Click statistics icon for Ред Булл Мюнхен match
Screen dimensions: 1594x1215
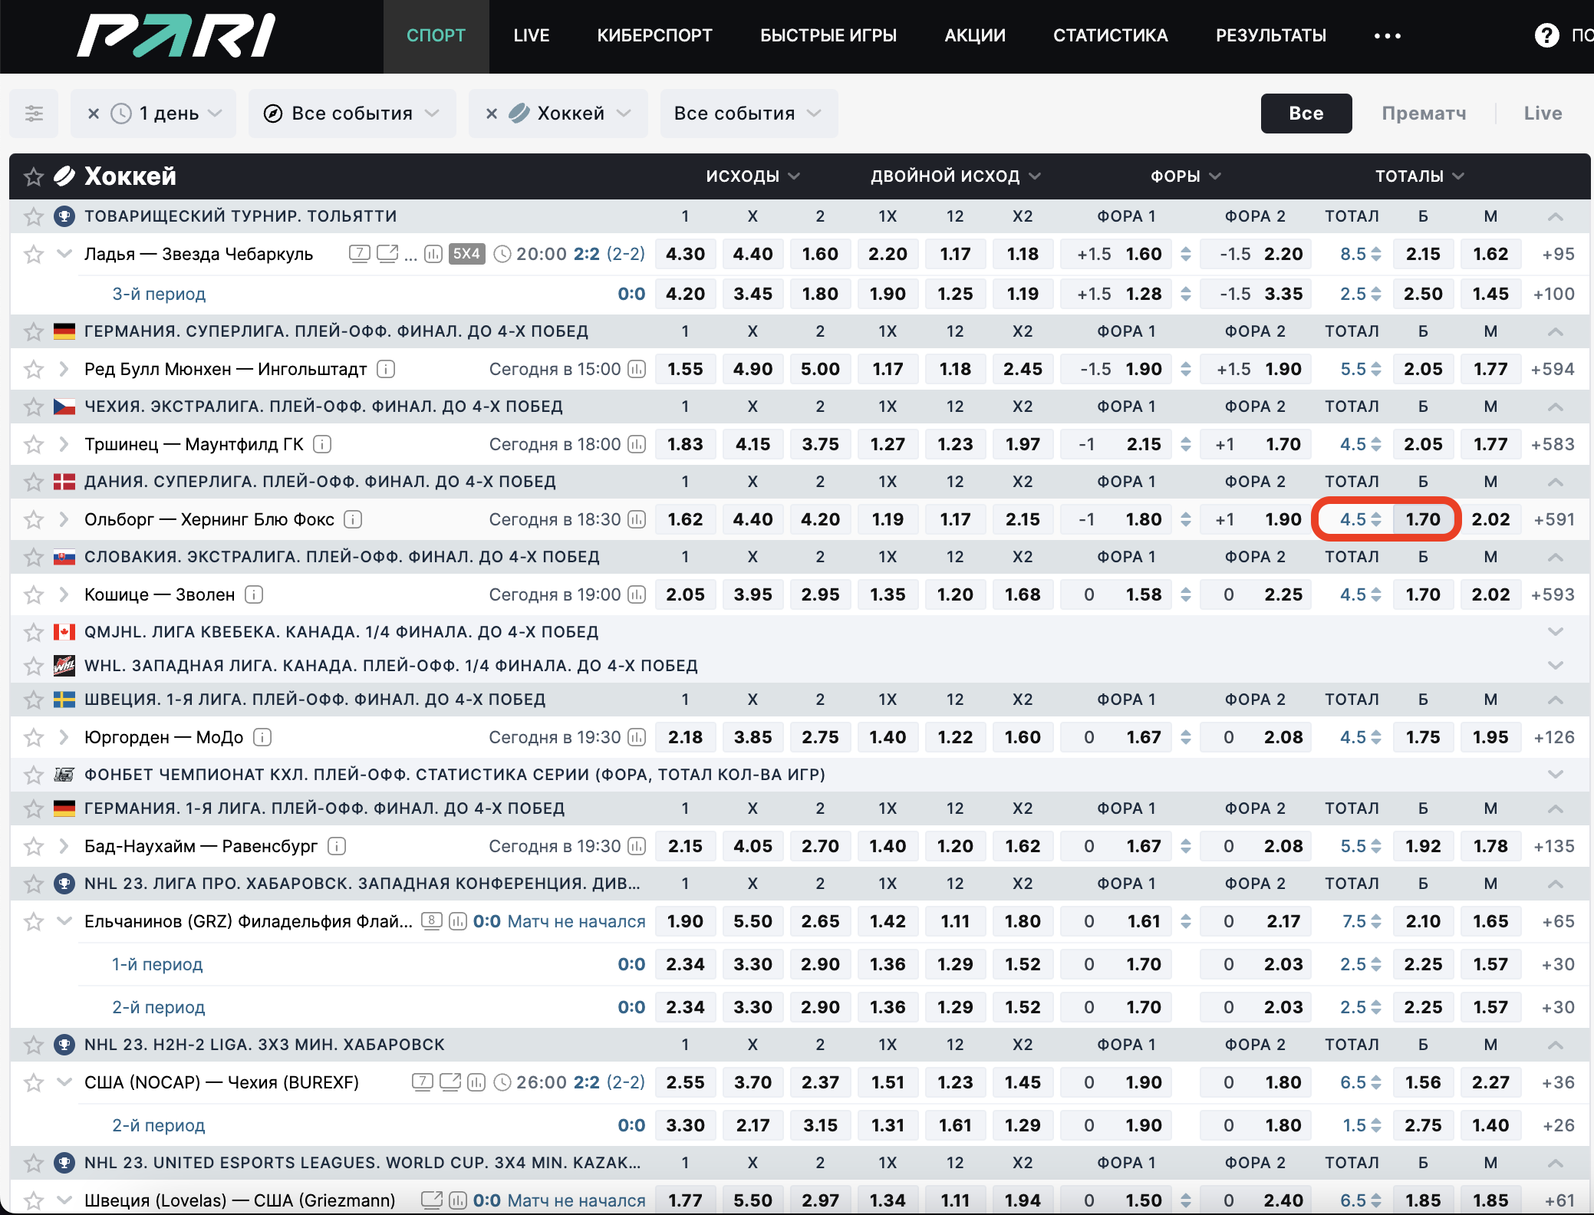coord(637,369)
